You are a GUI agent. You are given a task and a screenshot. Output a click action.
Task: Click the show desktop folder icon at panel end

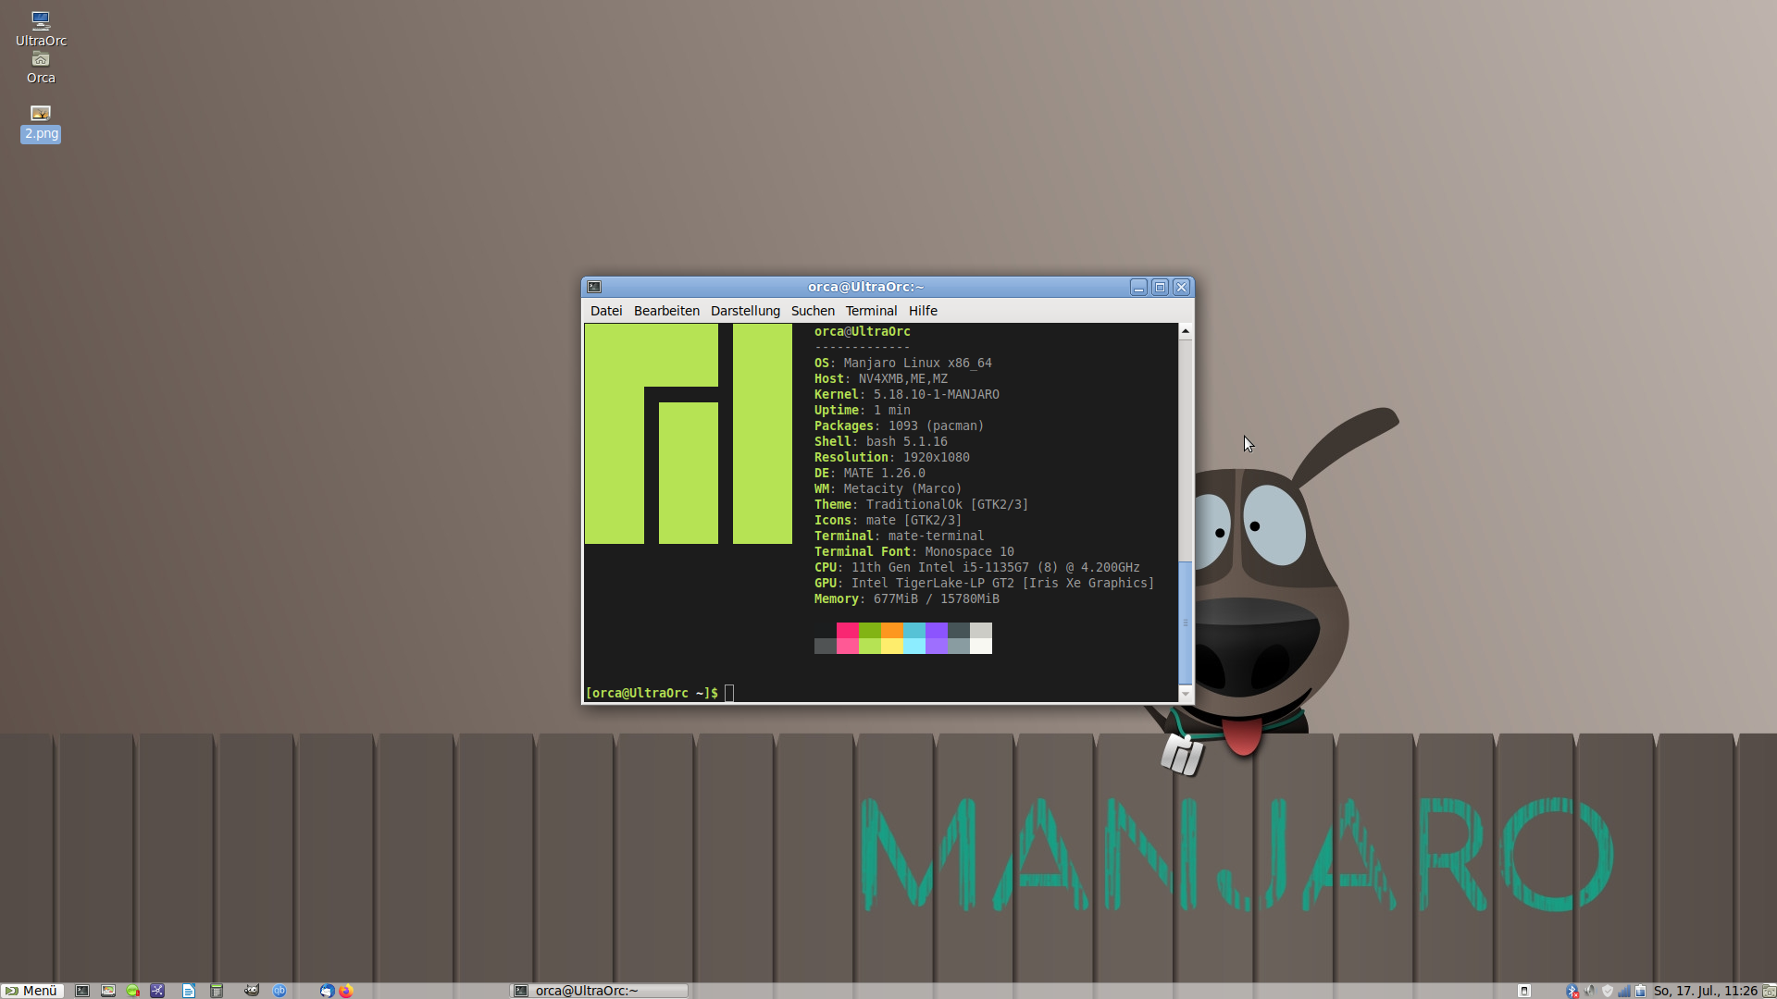[1769, 992]
